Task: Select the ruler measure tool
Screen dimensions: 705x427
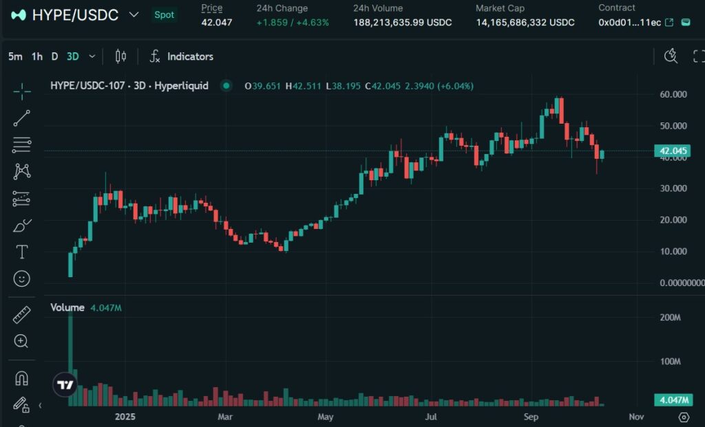Action: (21, 315)
